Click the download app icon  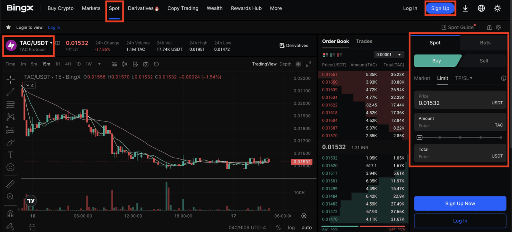click(465, 8)
